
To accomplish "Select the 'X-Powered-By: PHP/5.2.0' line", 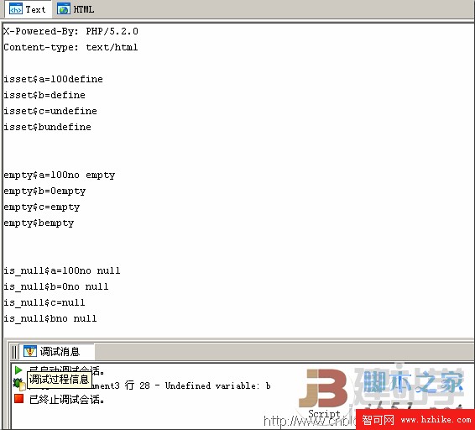I will pos(70,31).
